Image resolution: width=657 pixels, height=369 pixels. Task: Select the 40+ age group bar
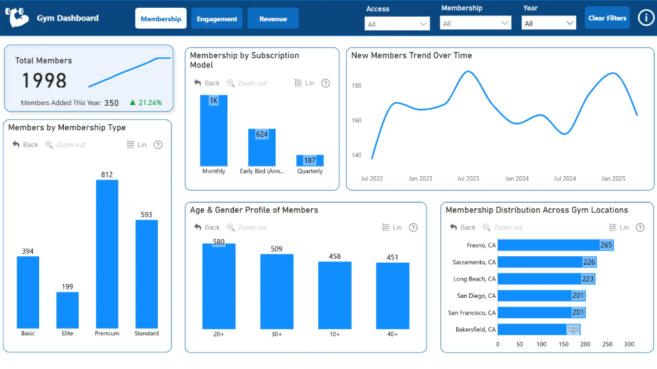click(393, 296)
